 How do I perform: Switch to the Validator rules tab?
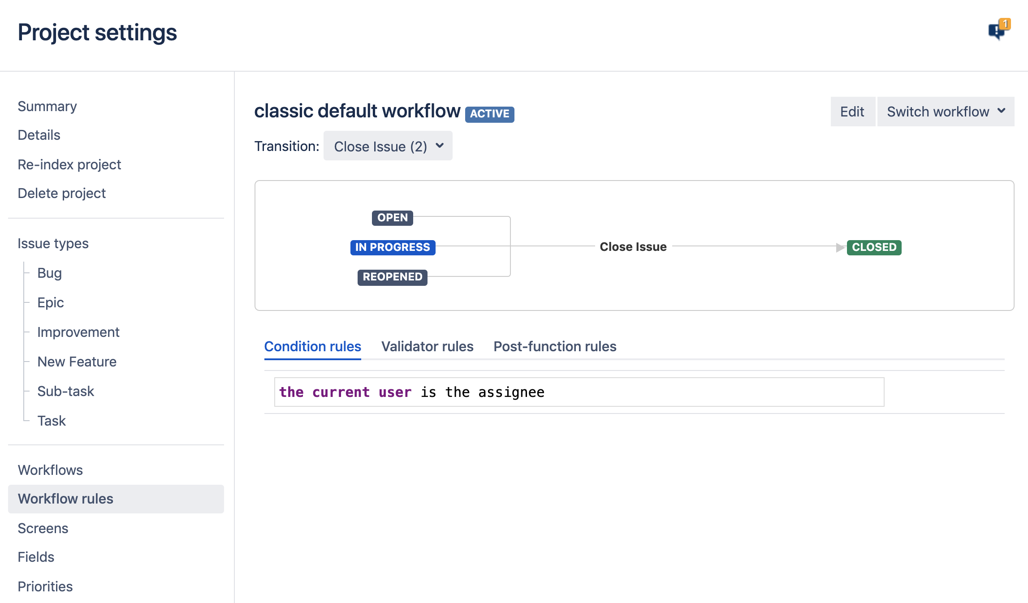click(x=427, y=346)
